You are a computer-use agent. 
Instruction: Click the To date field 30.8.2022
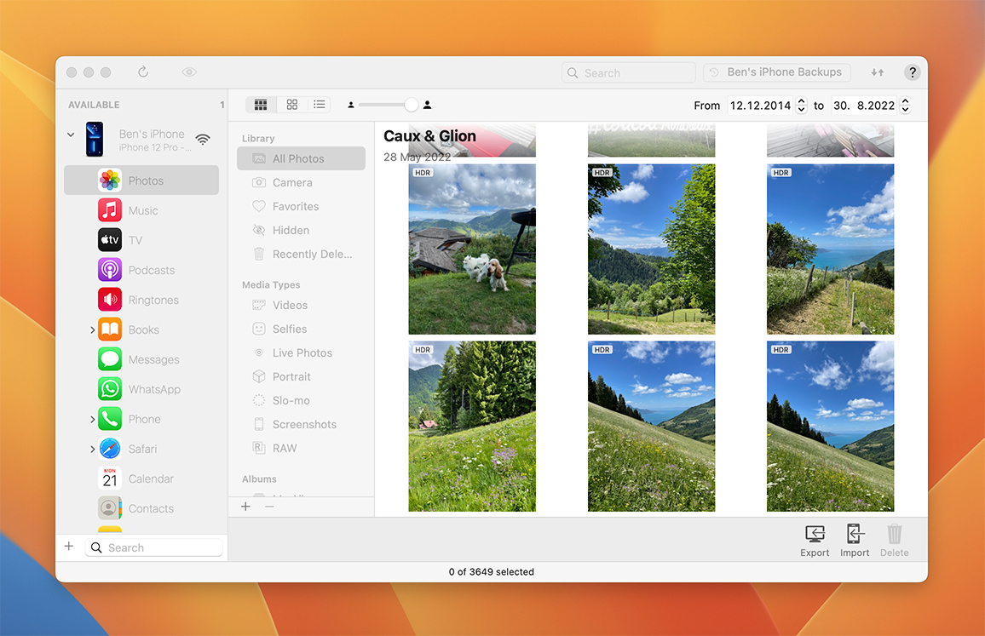point(864,106)
